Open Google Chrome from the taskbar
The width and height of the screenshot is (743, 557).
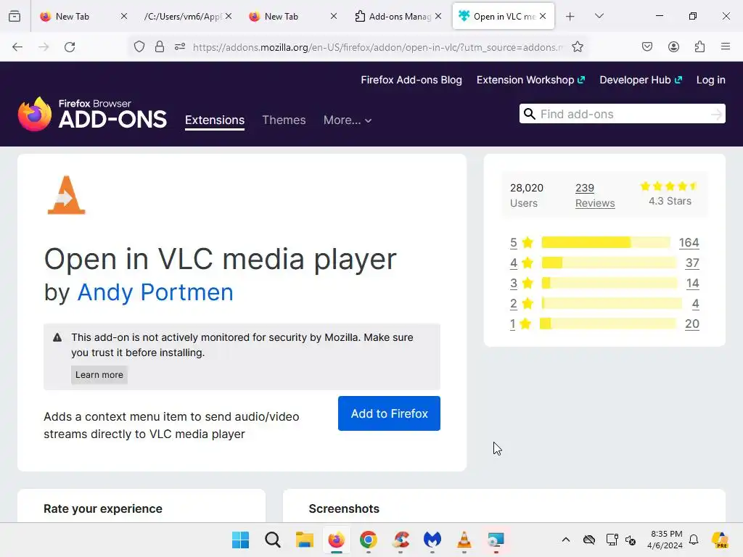(x=368, y=540)
